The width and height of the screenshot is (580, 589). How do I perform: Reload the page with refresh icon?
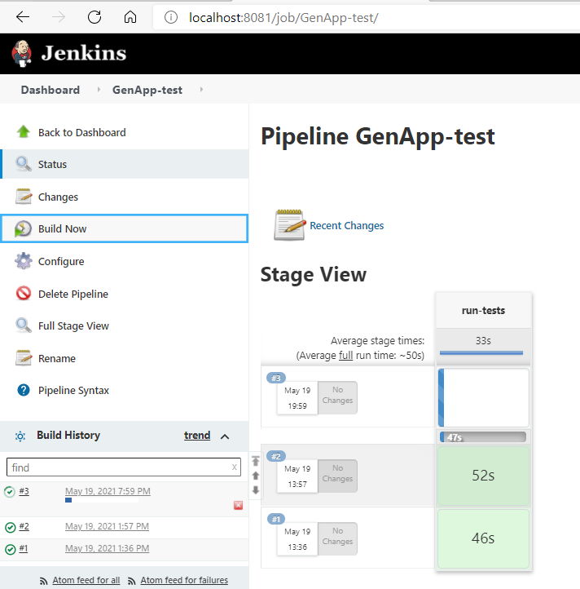94,17
